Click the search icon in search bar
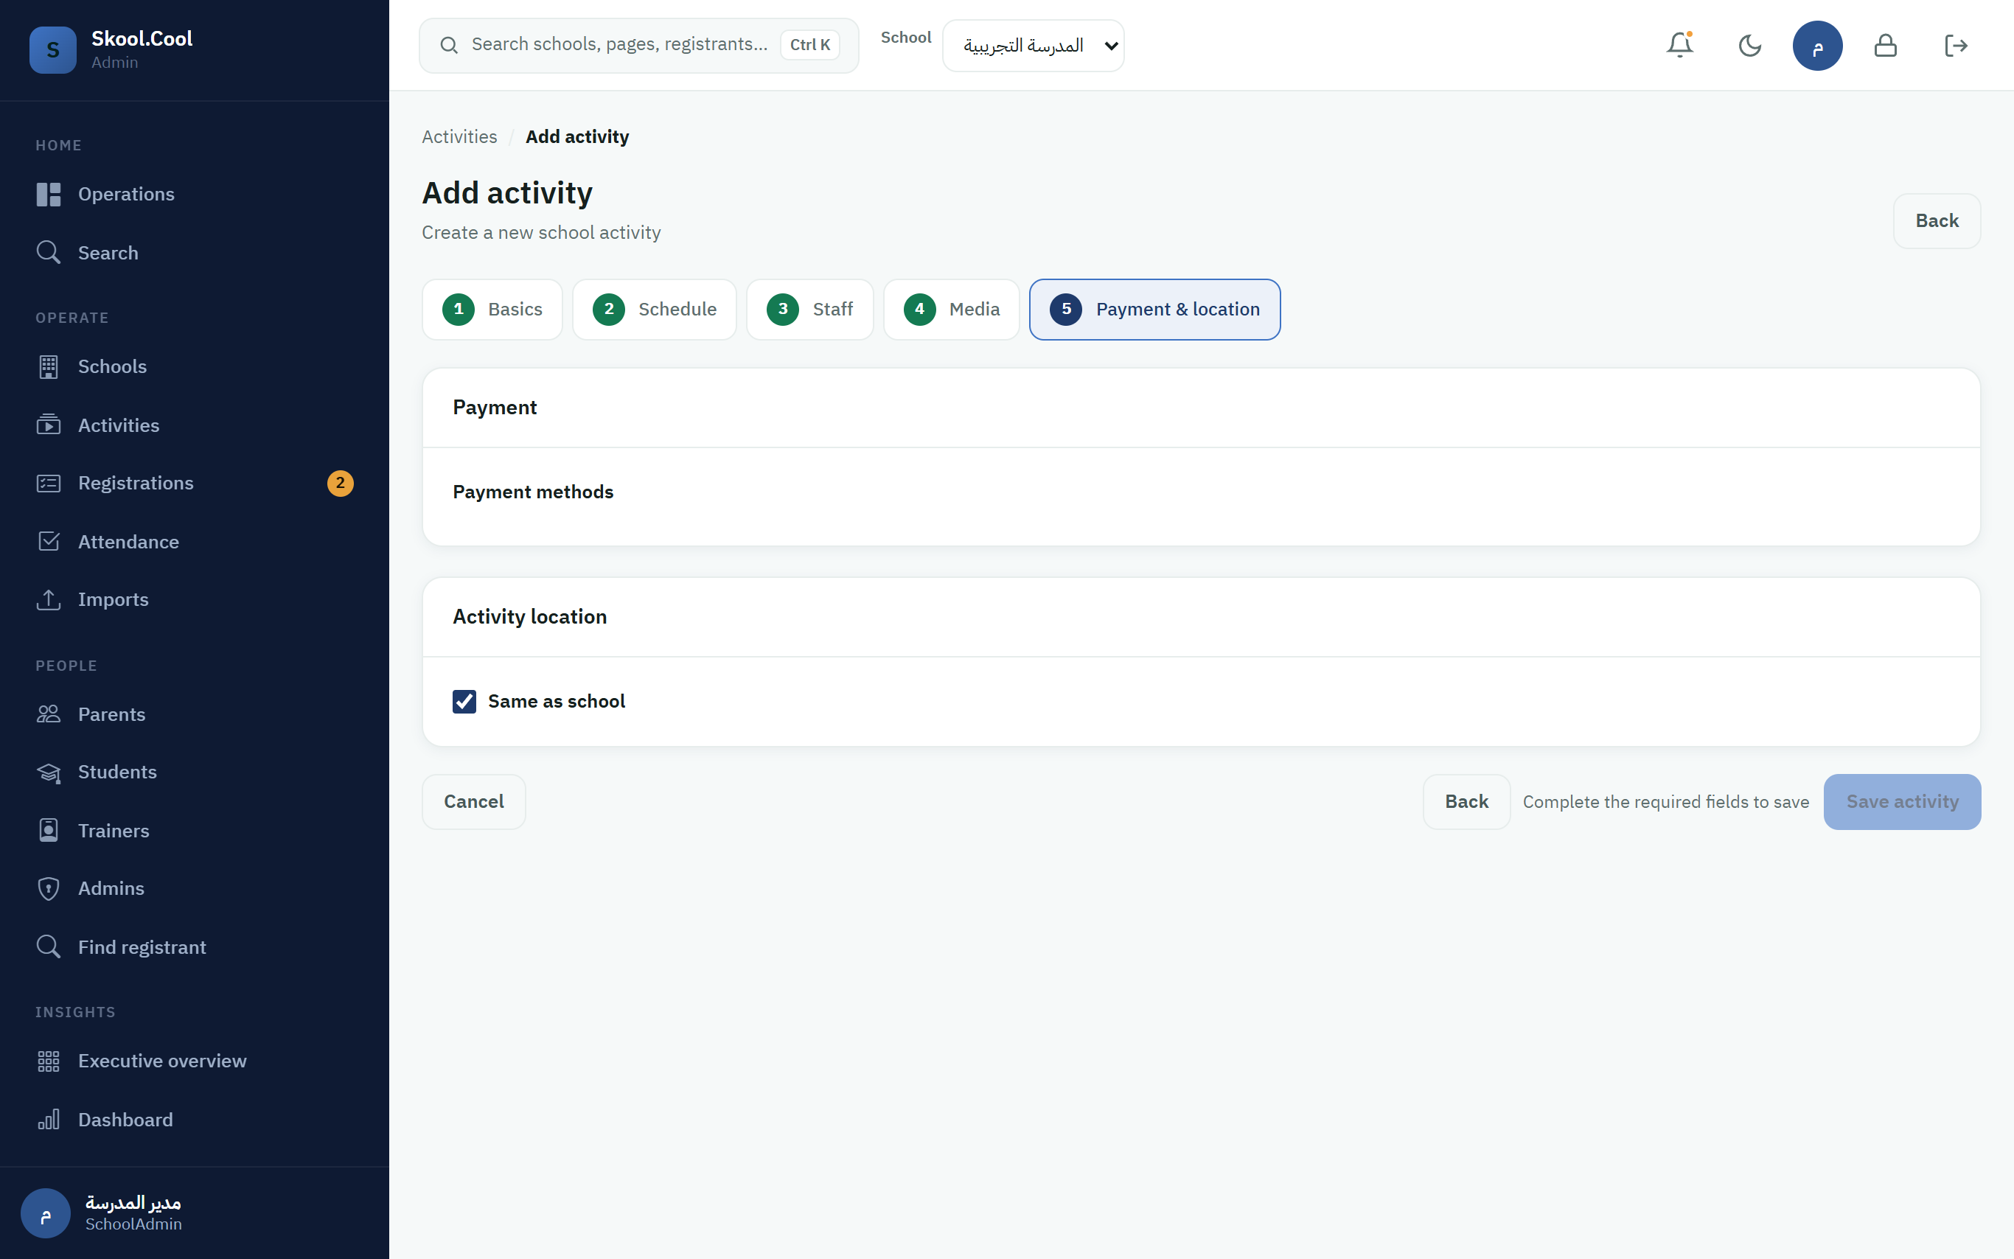The height and width of the screenshot is (1259, 2014). point(449,45)
